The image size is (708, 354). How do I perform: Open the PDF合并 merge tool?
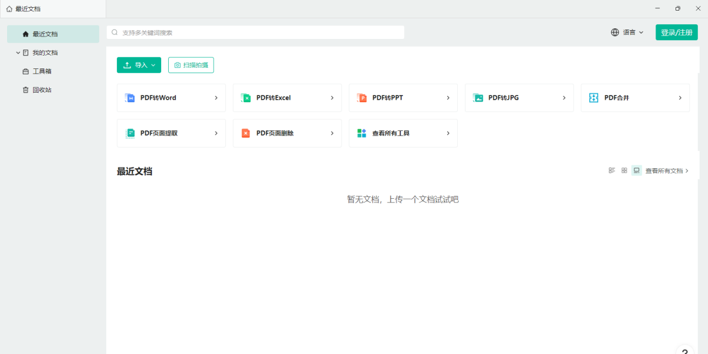pyautogui.click(x=635, y=98)
